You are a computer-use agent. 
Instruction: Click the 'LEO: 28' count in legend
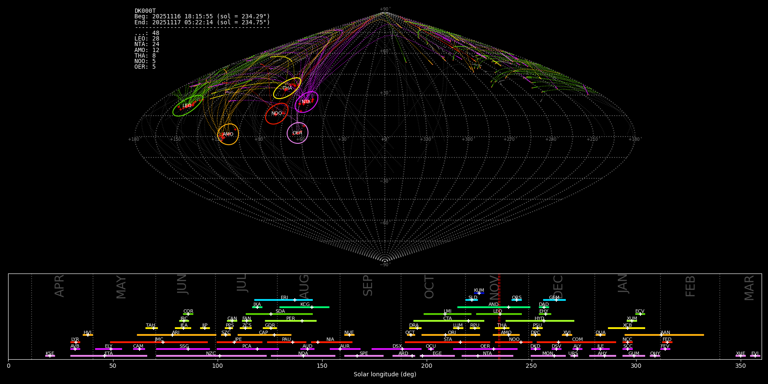point(147,39)
